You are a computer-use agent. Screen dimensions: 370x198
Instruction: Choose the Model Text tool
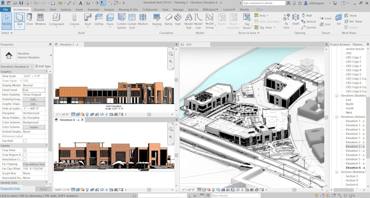click(189, 21)
